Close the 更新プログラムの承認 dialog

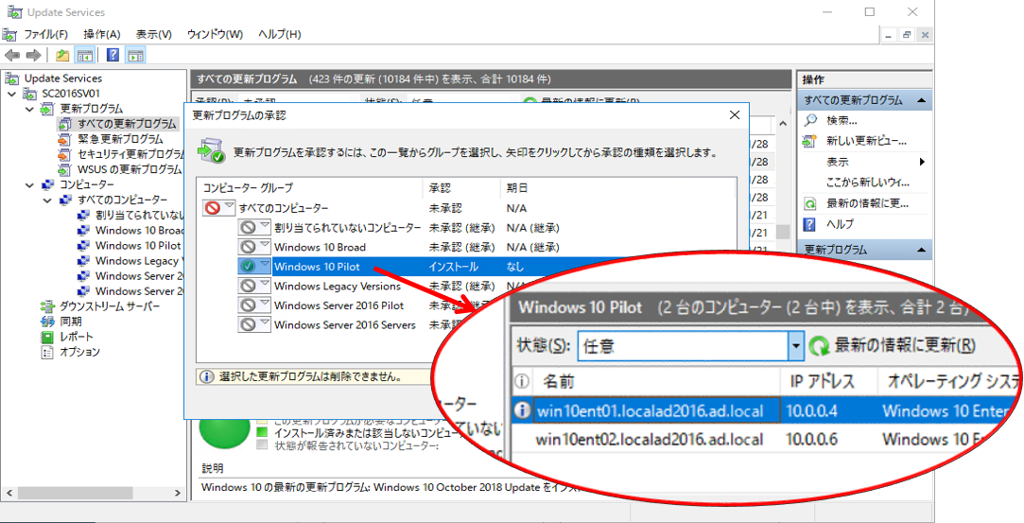tap(735, 115)
